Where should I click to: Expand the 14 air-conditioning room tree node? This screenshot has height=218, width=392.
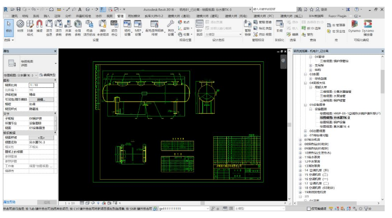301,170
